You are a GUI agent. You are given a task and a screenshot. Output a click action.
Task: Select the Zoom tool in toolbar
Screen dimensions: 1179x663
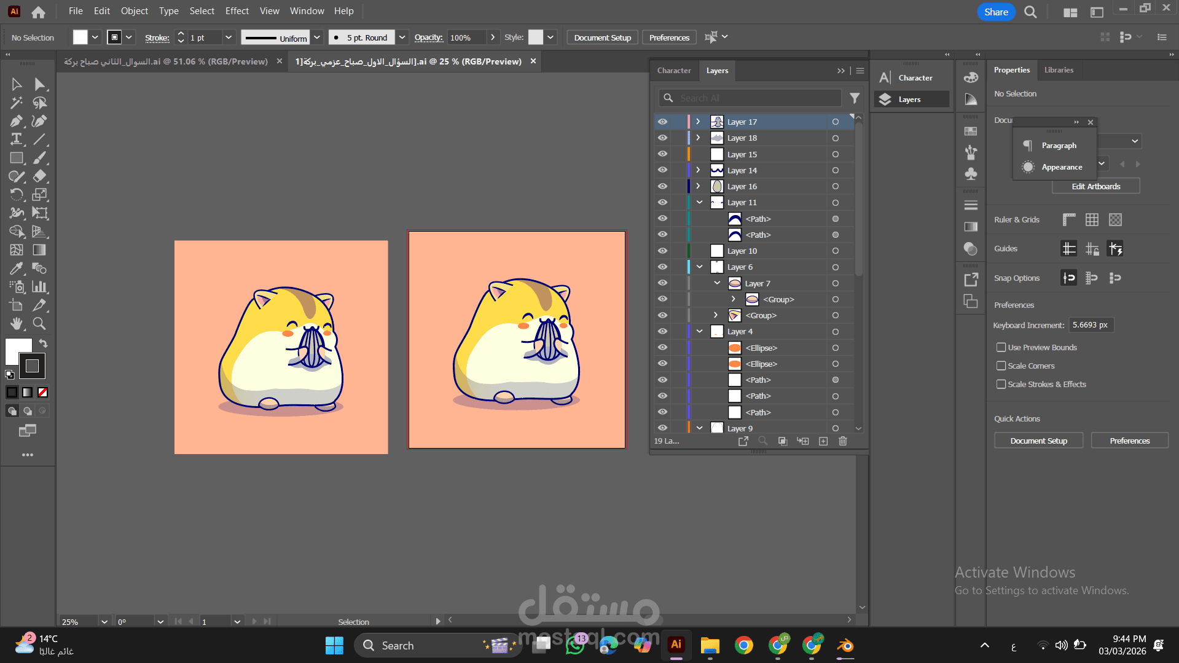[x=39, y=324]
